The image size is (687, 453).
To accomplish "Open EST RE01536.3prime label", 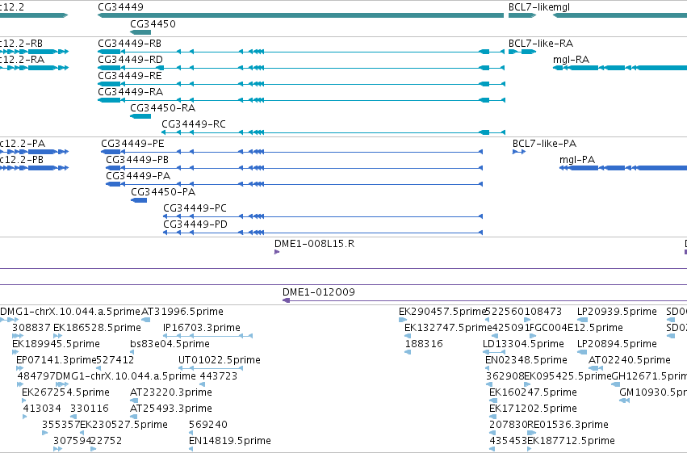I will pos(568,425).
